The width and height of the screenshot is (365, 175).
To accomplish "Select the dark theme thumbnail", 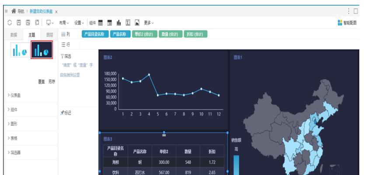I will [42, 49].
